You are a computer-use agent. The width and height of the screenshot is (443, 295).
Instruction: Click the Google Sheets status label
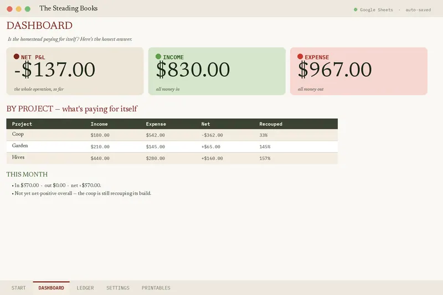(x=377, y=10)
